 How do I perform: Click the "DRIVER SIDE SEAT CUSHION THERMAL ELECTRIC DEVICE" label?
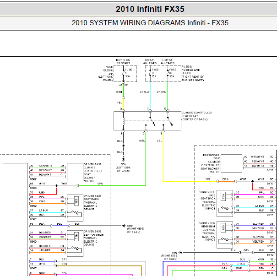tap(93, 238)
